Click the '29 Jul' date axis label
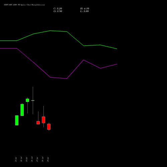Image resolution: width=167 pixels, height=167 pixels. 48,159
